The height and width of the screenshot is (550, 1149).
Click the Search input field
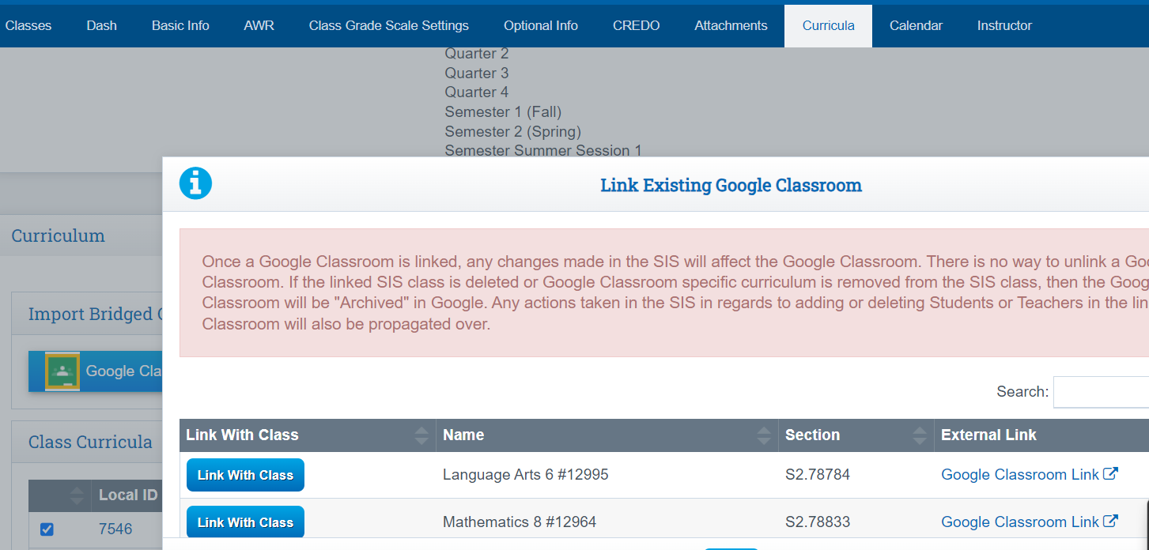click(1101, 392)
